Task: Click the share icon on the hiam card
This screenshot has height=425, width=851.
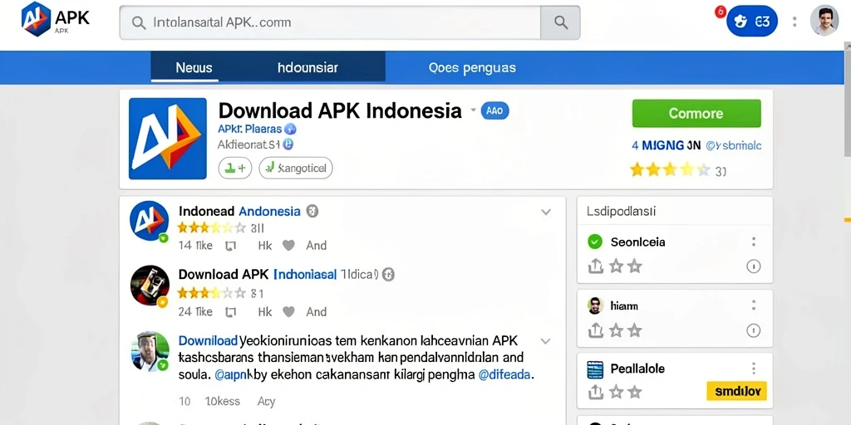Action: 595,330
